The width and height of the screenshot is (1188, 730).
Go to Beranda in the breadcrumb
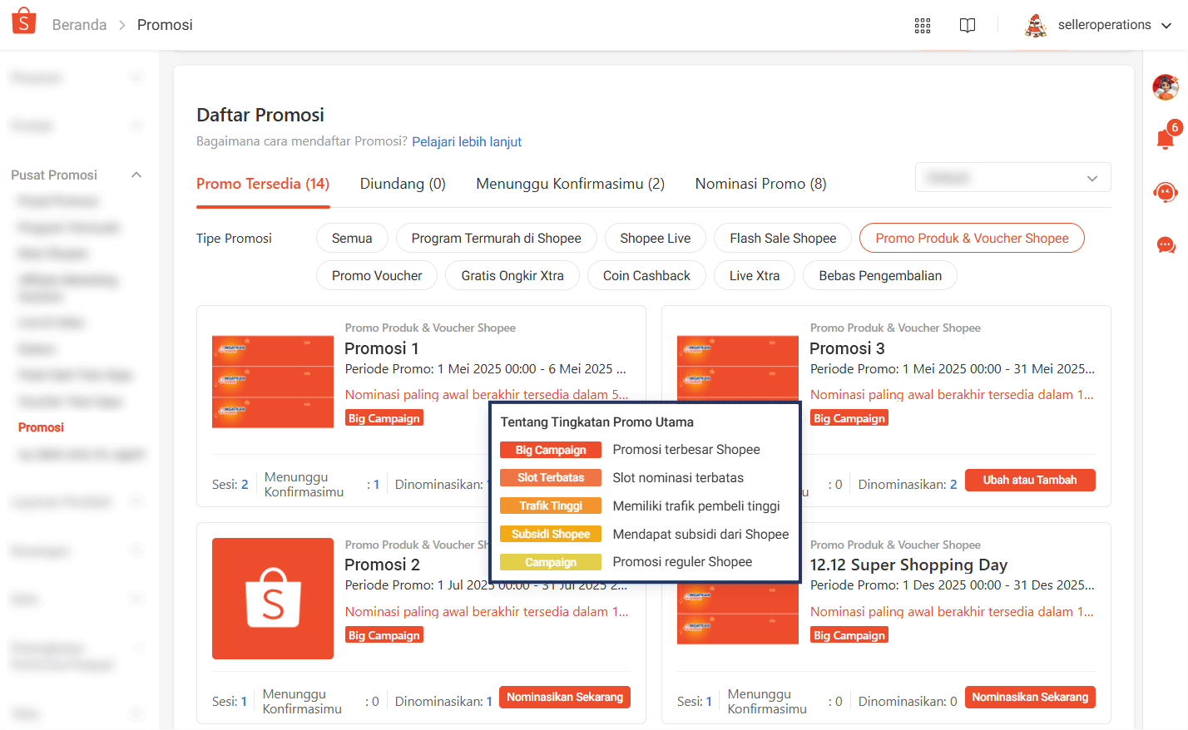pos(79,26)
